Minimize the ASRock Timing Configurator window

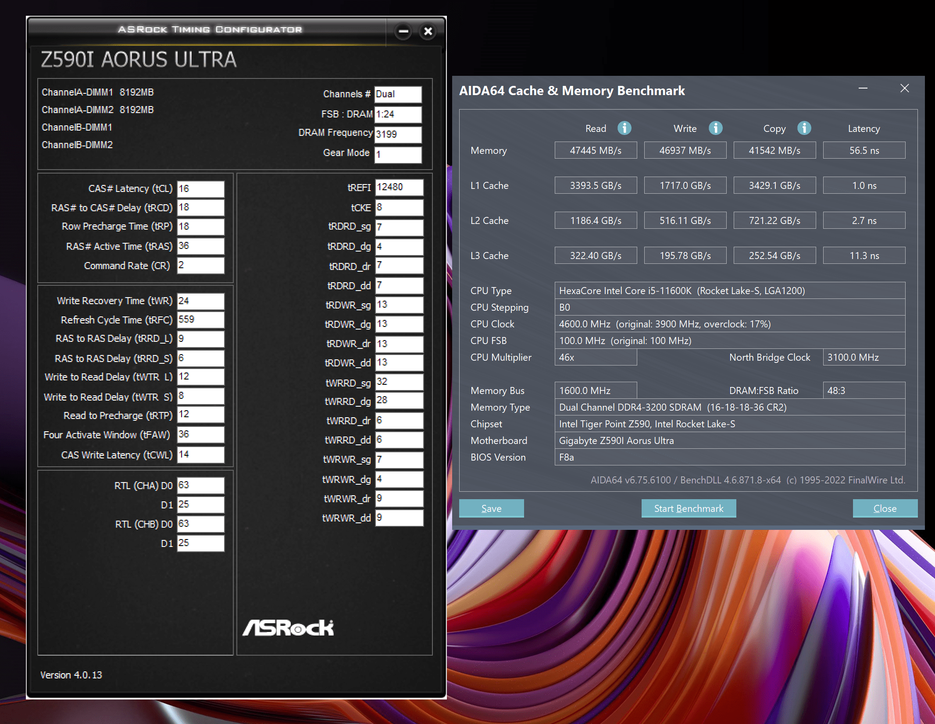click(403, 32)
